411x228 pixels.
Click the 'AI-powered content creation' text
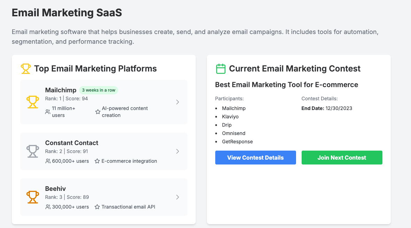coord(125,112)
